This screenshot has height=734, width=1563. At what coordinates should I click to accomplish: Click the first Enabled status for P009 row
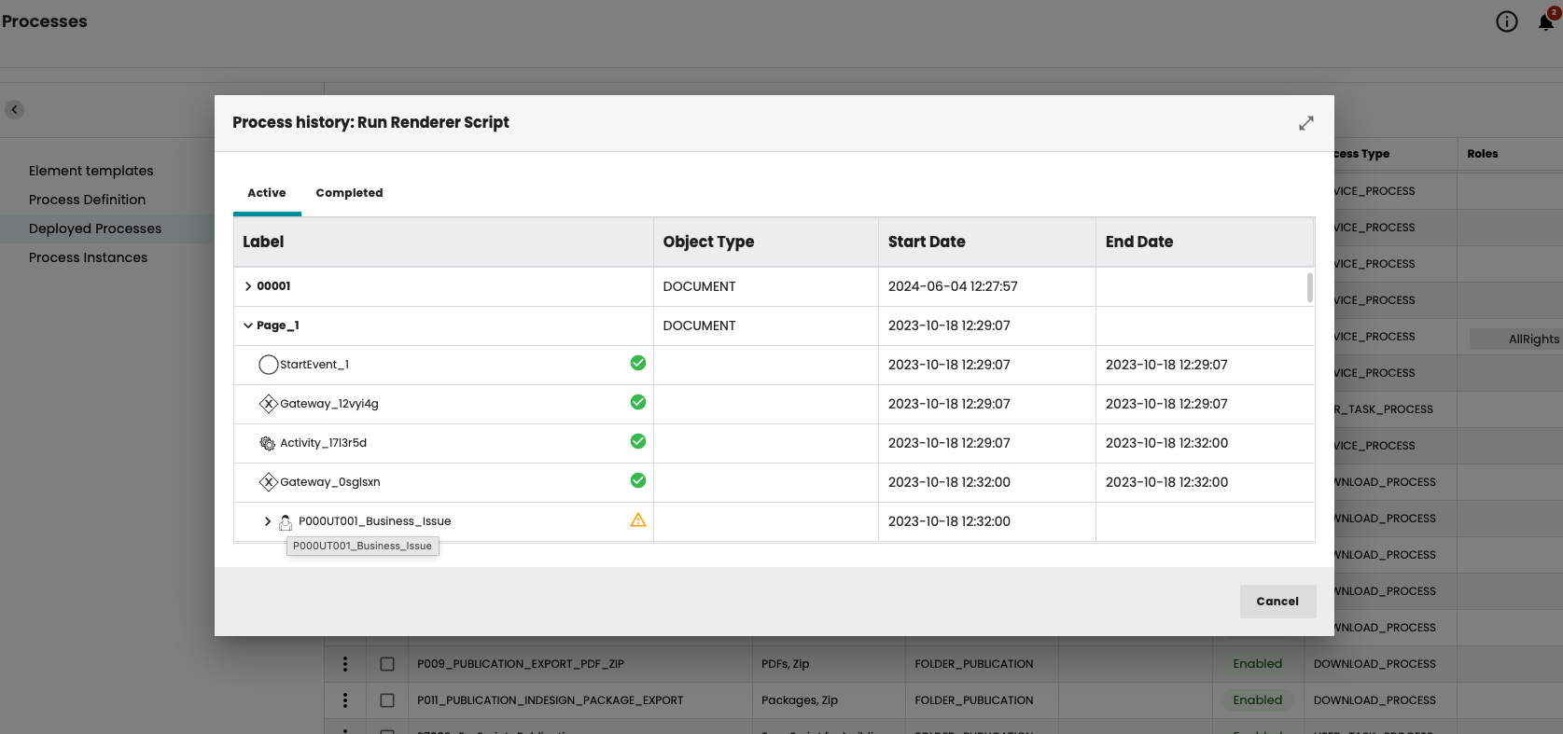click(1257, 664)
